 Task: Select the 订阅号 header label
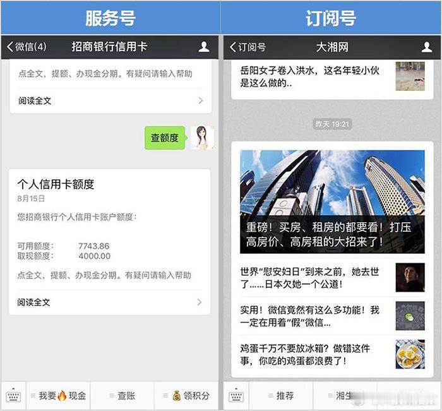tap(331, 18)
